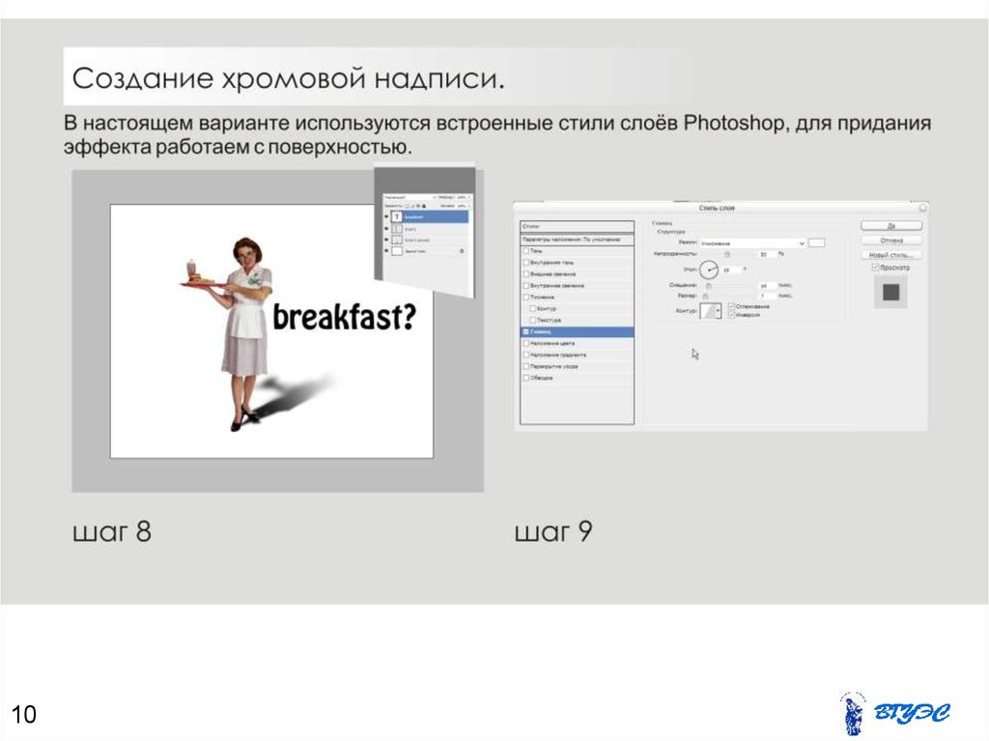This screenshot has width=989, height=741.
Task: Click the Задний план layer thumbnail
Action: point(397,250)
